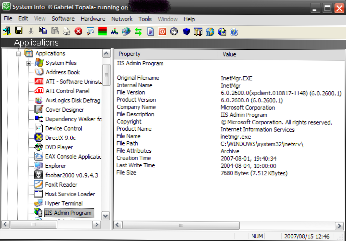Image resolution: width=346 pixels, height=241 pixels.
Task: Click details pane scroll left arrow
Action: (x=118, y=225)
